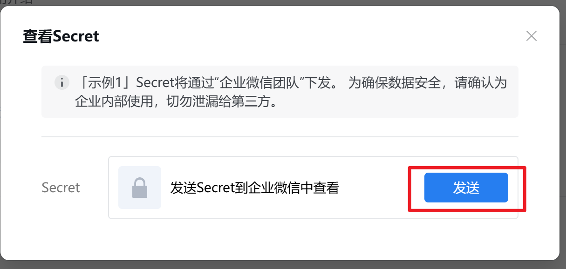Click the dialog title 查看Secret

coord(61,36)
